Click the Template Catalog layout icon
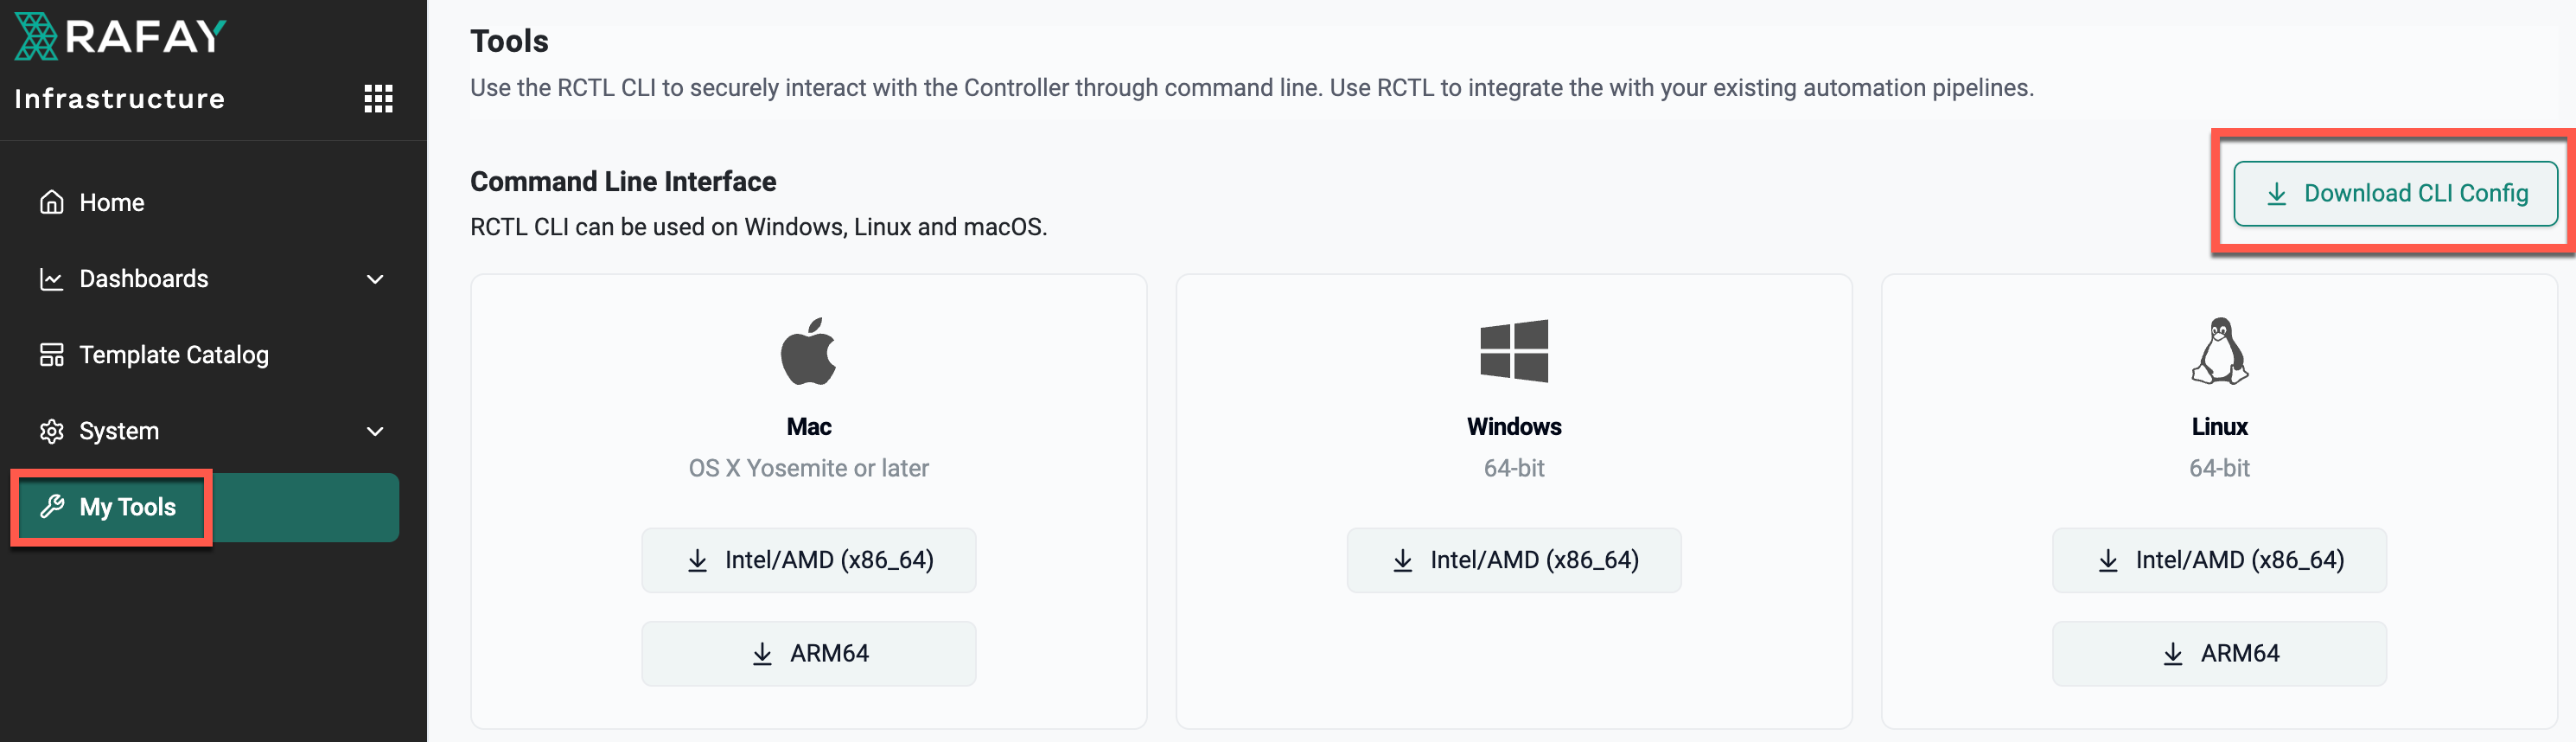The height and width of the screenshot is (742, 2576). (x=52, y=355)
